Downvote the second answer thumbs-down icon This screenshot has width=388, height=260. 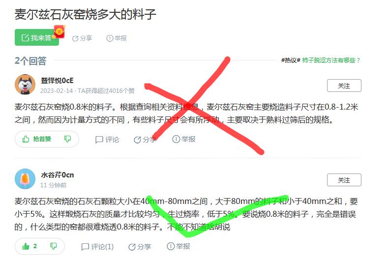(x=54, y=246)
